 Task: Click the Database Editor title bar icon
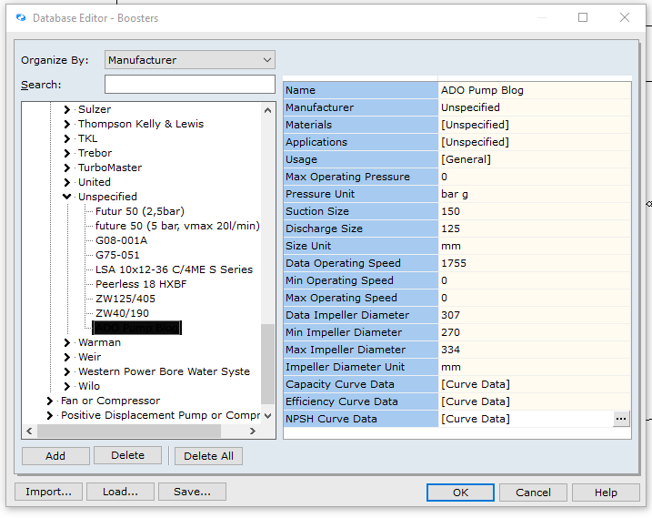21,17
